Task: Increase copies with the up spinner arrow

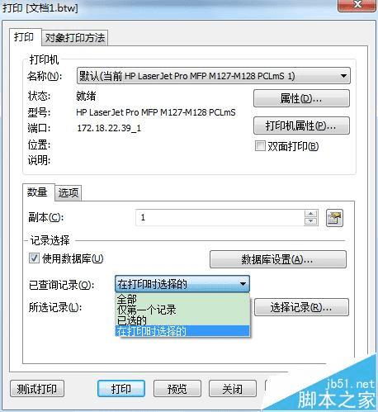Action: point(311,214)
